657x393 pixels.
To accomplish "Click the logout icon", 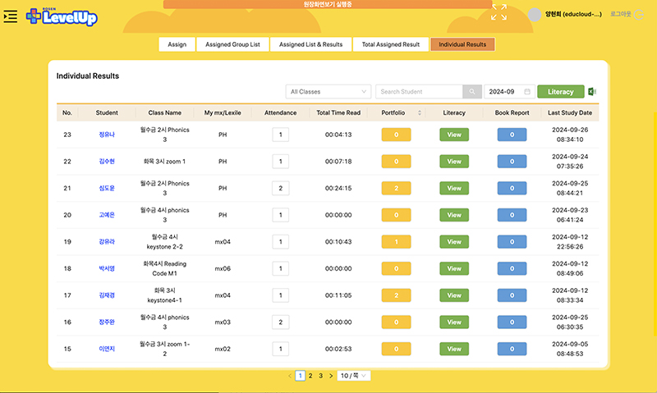I will click(640, 14).
